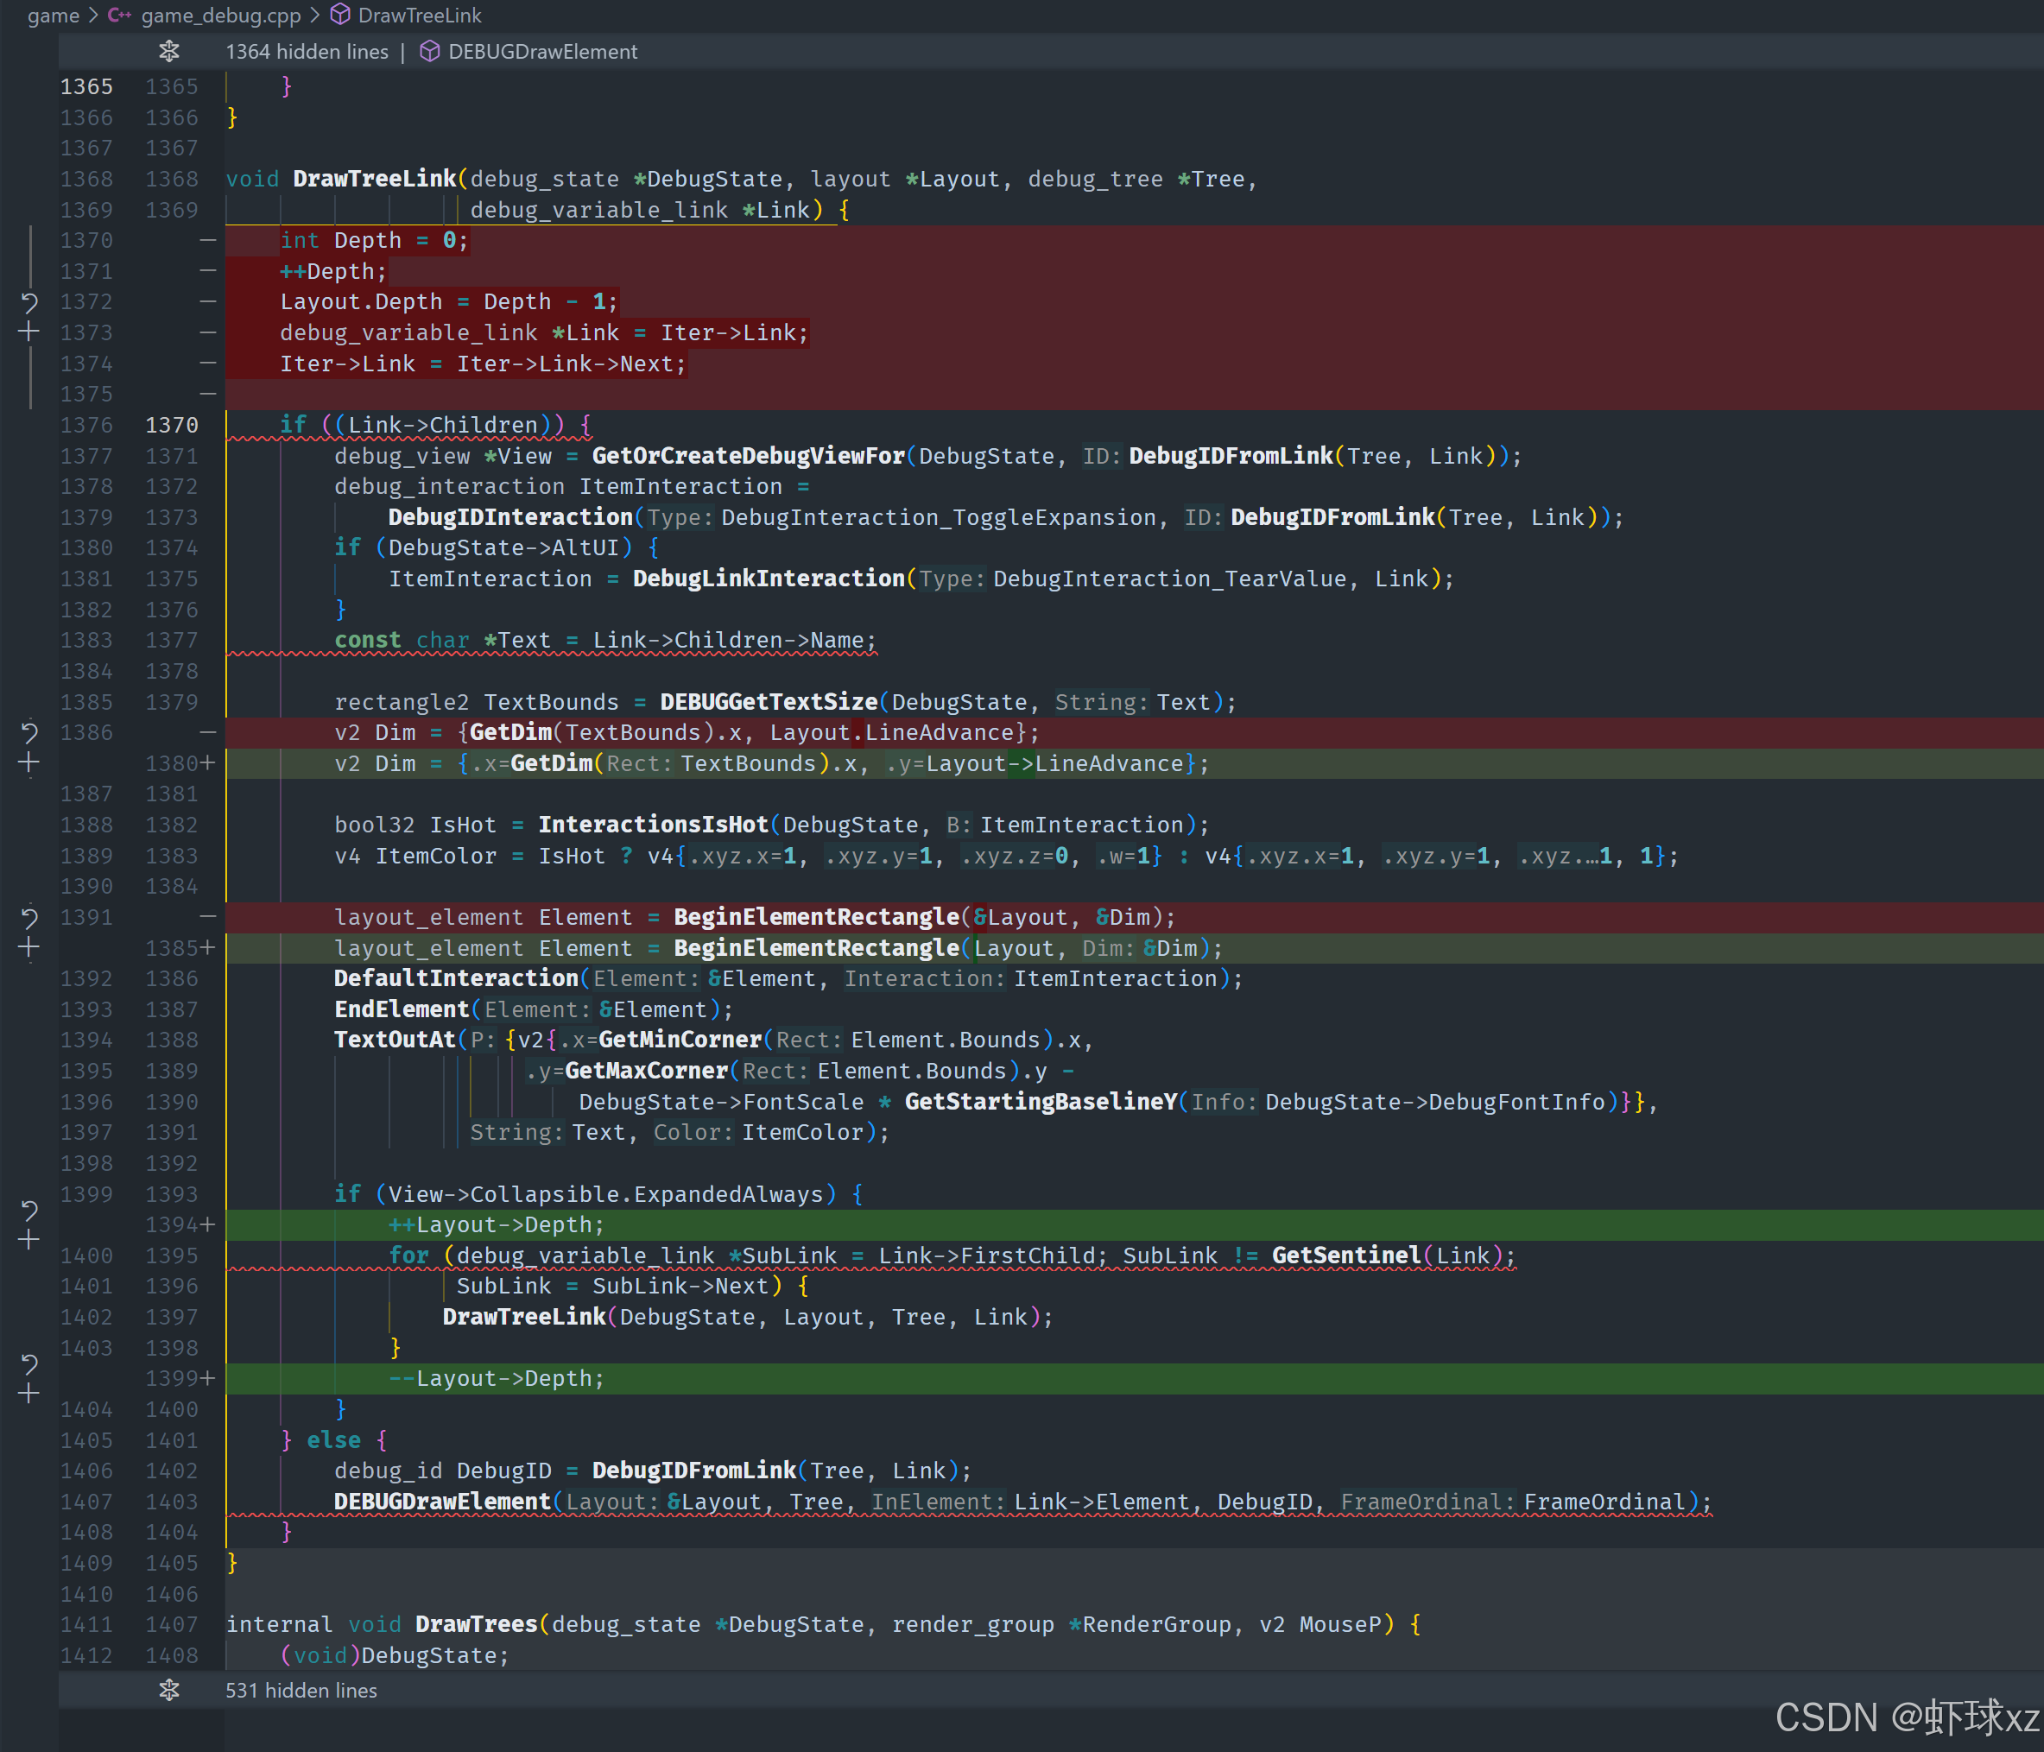Revert the v2 Dim change at line 1386
This screenshot has width=2044, height=1752.
29,733
